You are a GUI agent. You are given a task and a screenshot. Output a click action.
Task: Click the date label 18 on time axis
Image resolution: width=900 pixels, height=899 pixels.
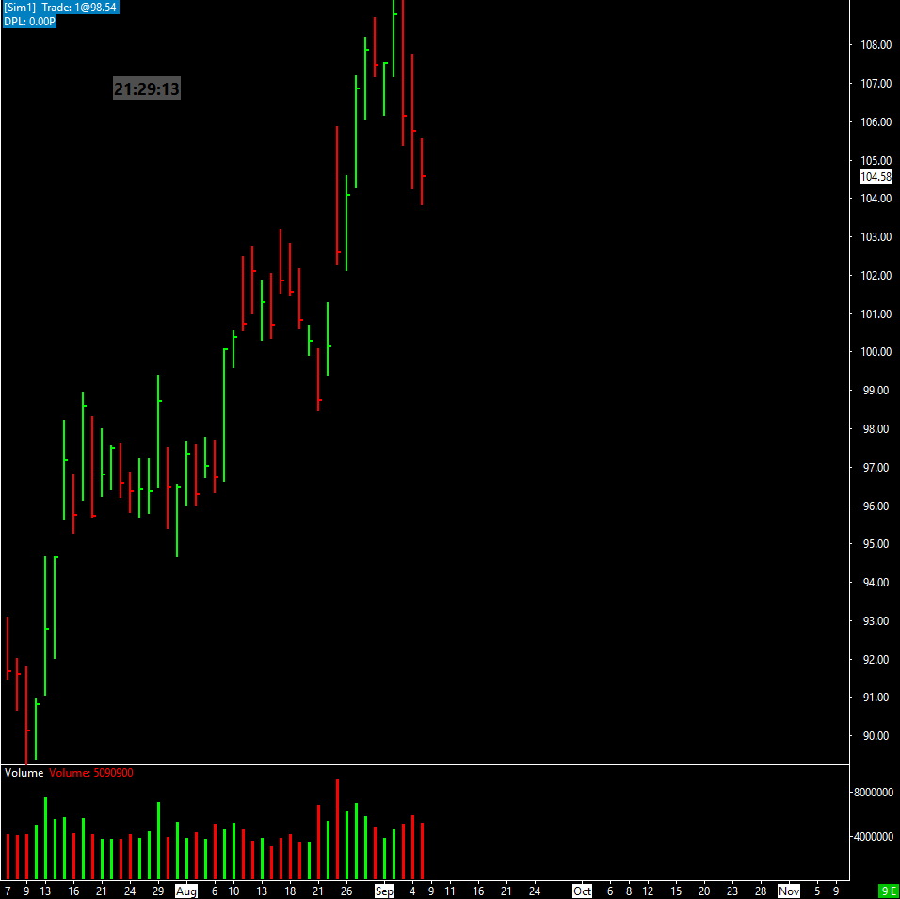click(x=290, y=891)
